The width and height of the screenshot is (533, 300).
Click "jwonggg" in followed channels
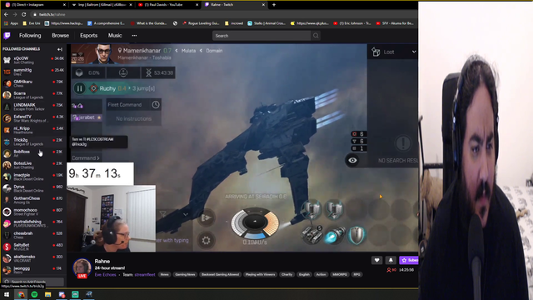[22, 268]
